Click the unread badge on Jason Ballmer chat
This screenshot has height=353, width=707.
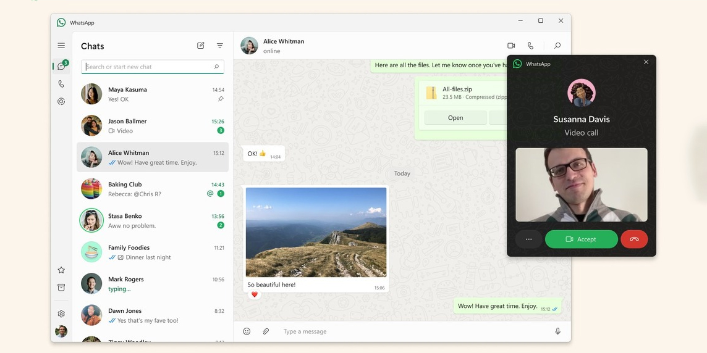[221, 131]
